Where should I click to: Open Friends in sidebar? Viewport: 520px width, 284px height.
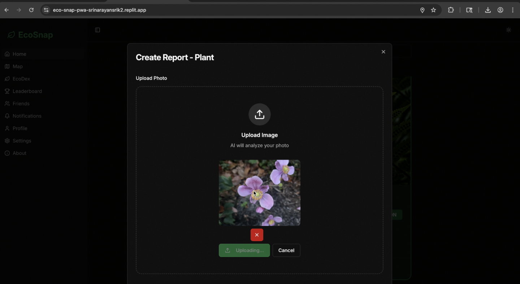point(43,103)
